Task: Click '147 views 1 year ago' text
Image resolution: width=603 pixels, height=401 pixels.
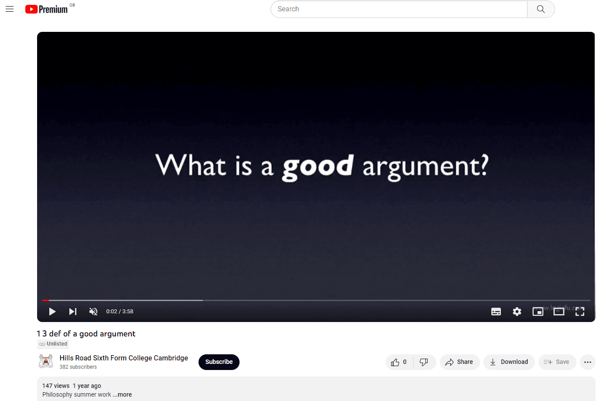Action: 72,386
